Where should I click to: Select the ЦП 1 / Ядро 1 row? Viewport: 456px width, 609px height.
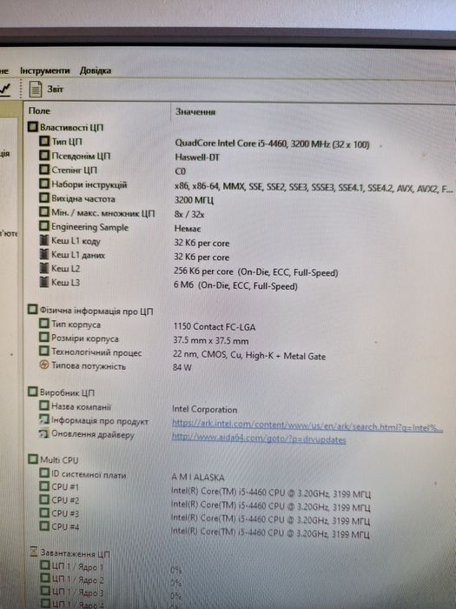(x=110, y=568)
